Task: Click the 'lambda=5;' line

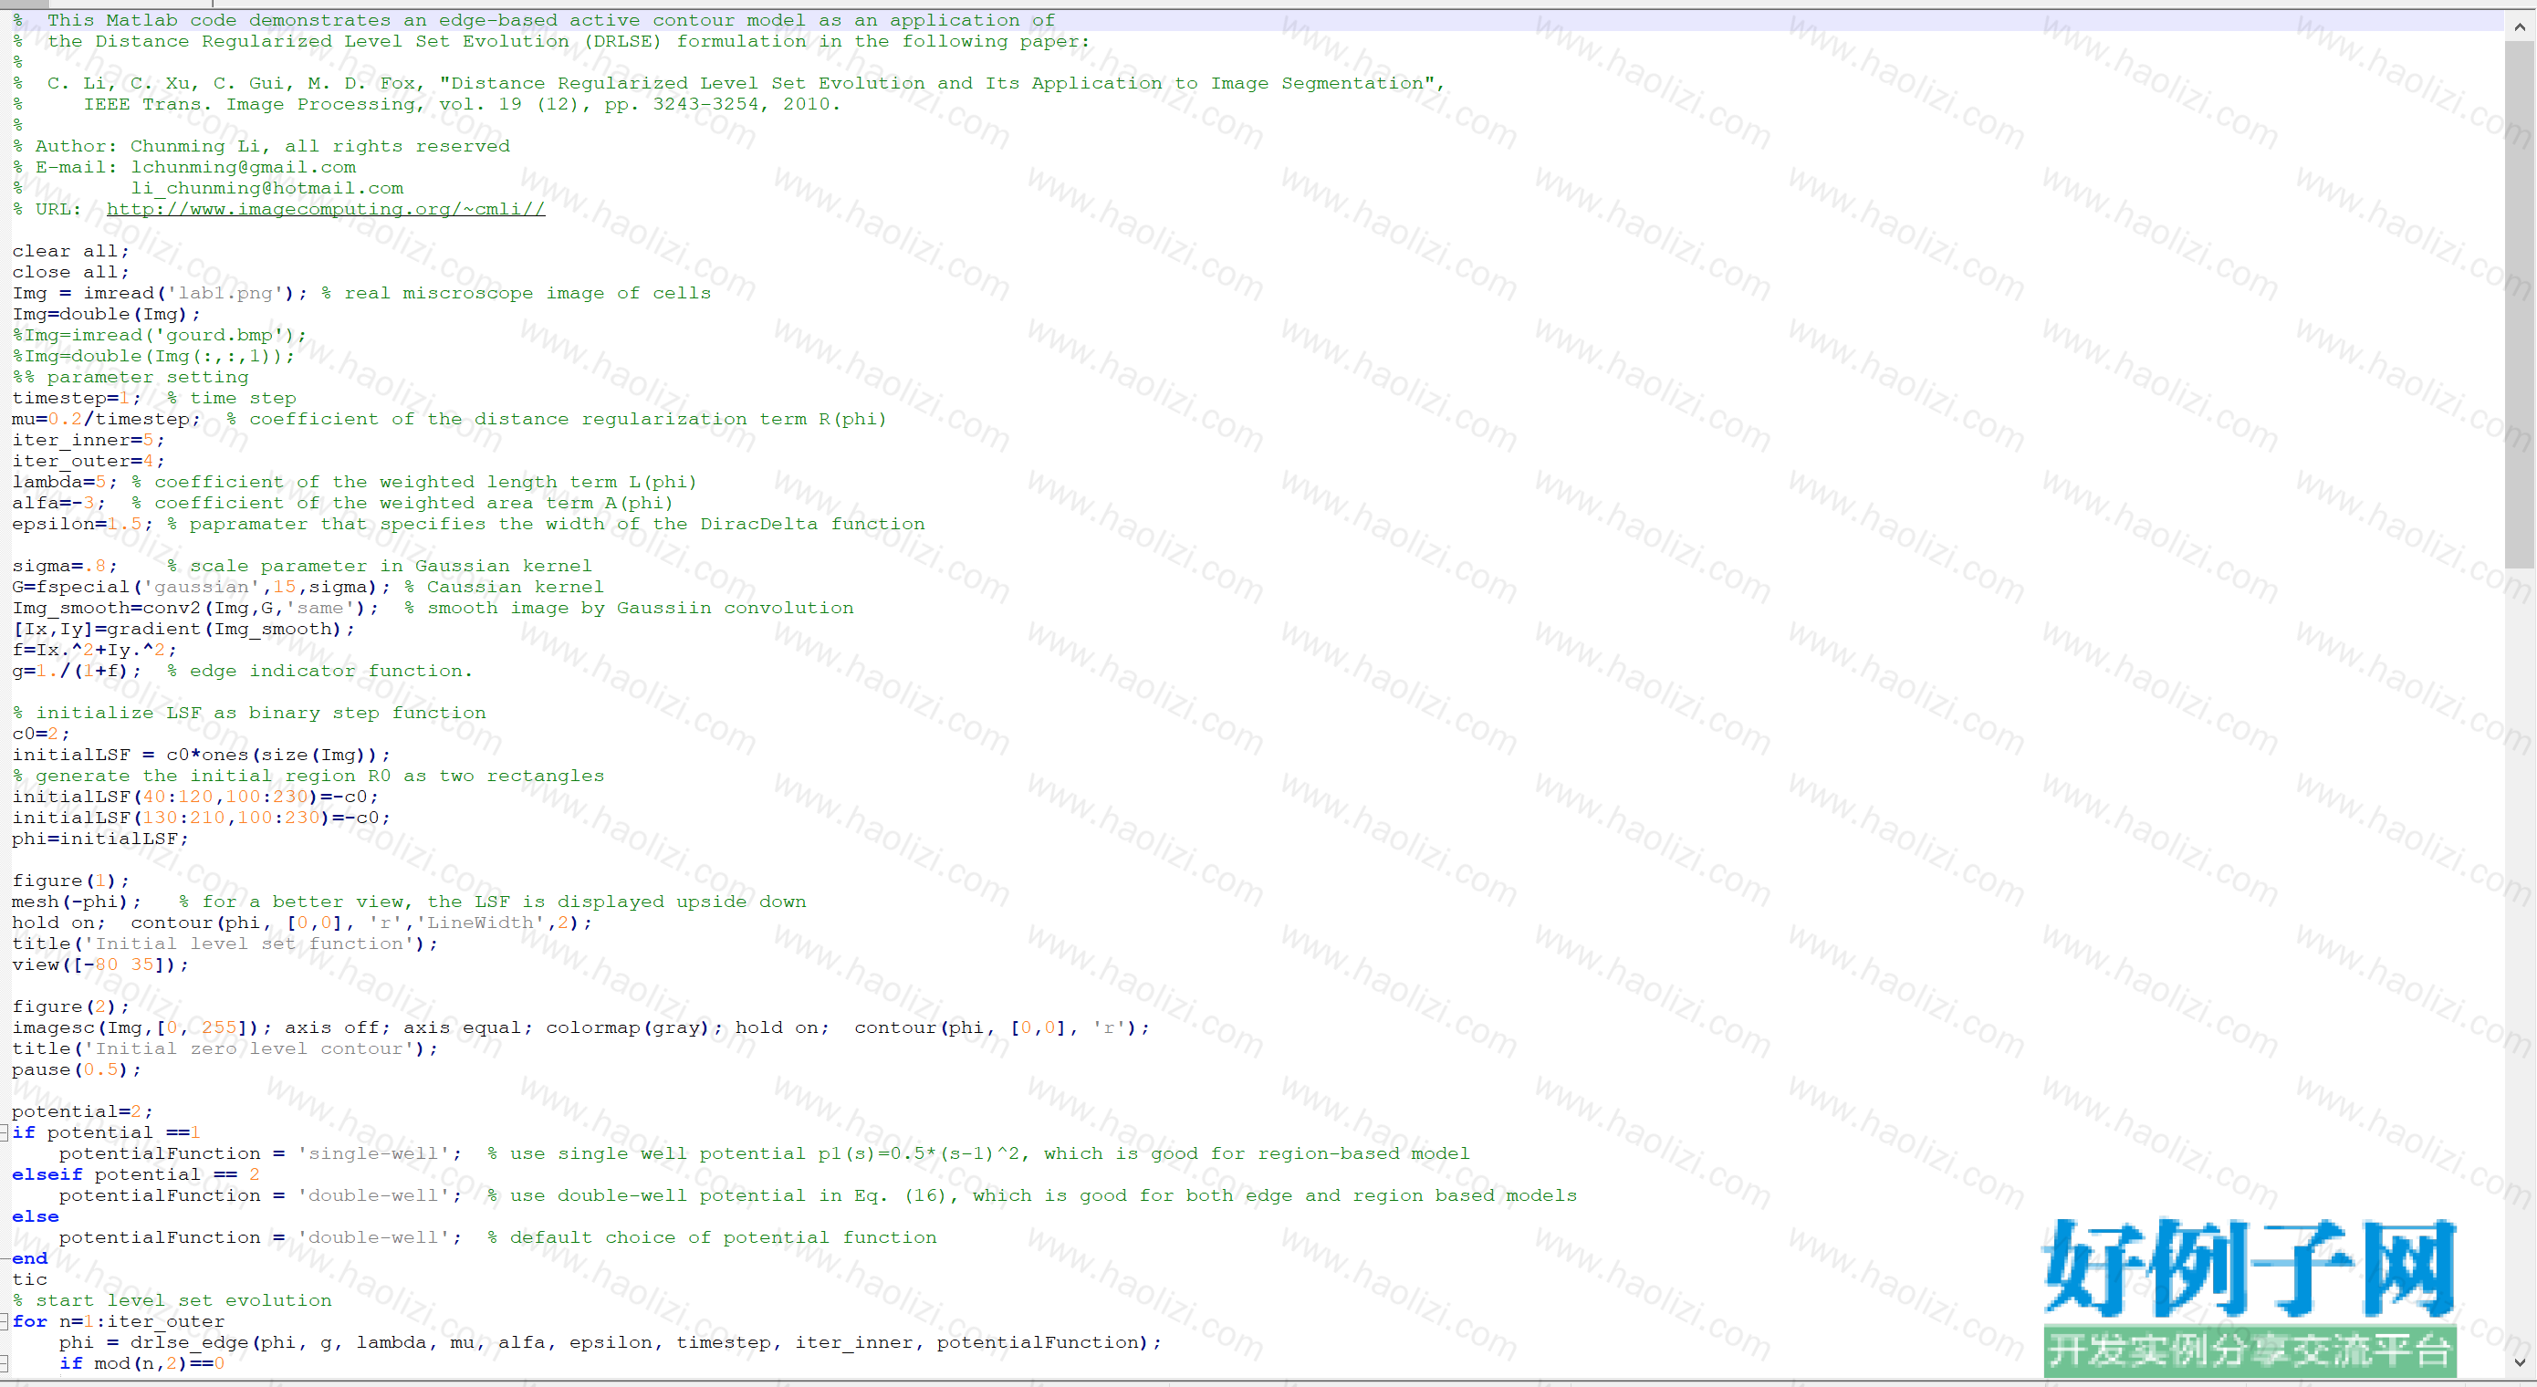Action: pos(355,483)
